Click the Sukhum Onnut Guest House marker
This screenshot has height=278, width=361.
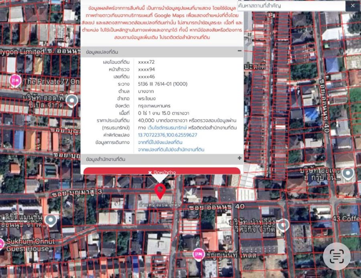[x=1, y=243]
